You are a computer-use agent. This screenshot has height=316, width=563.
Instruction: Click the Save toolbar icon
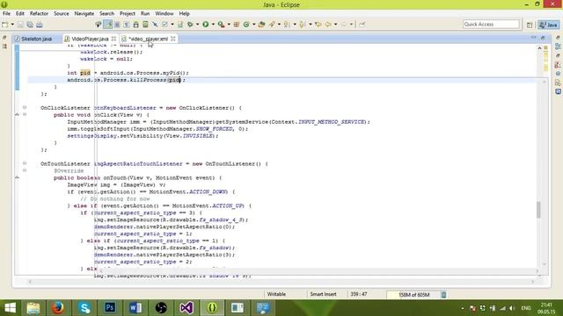click(x=20, y=25)
